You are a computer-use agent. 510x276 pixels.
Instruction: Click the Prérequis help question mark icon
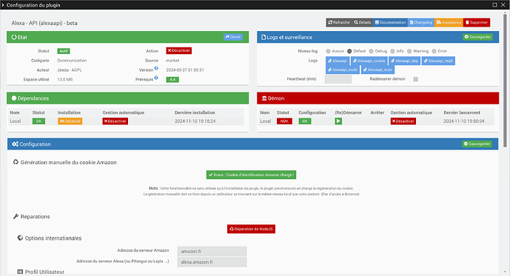[x=156, y=78]
